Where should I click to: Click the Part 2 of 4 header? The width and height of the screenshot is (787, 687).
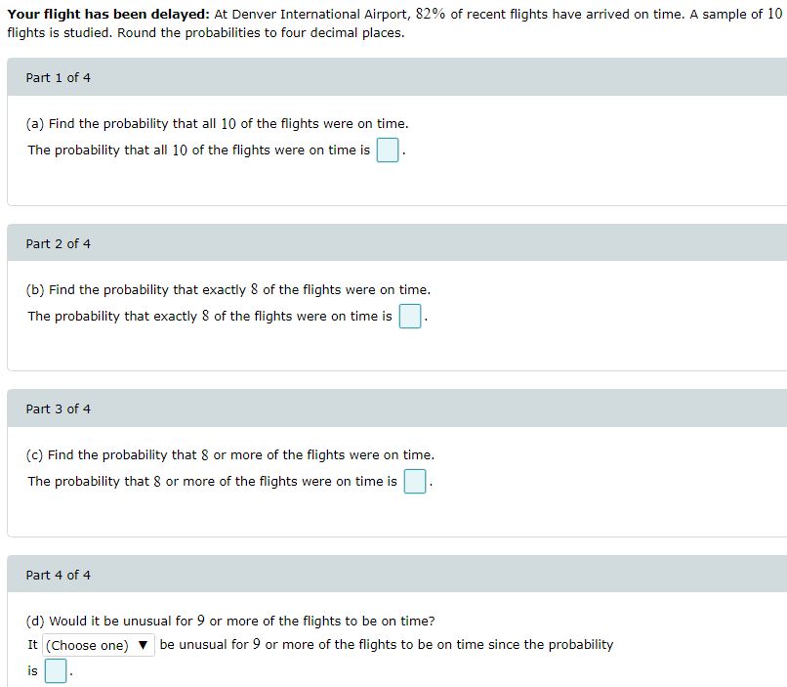(59, 243)
